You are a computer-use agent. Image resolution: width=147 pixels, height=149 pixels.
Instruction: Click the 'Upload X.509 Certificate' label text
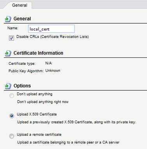37,114
